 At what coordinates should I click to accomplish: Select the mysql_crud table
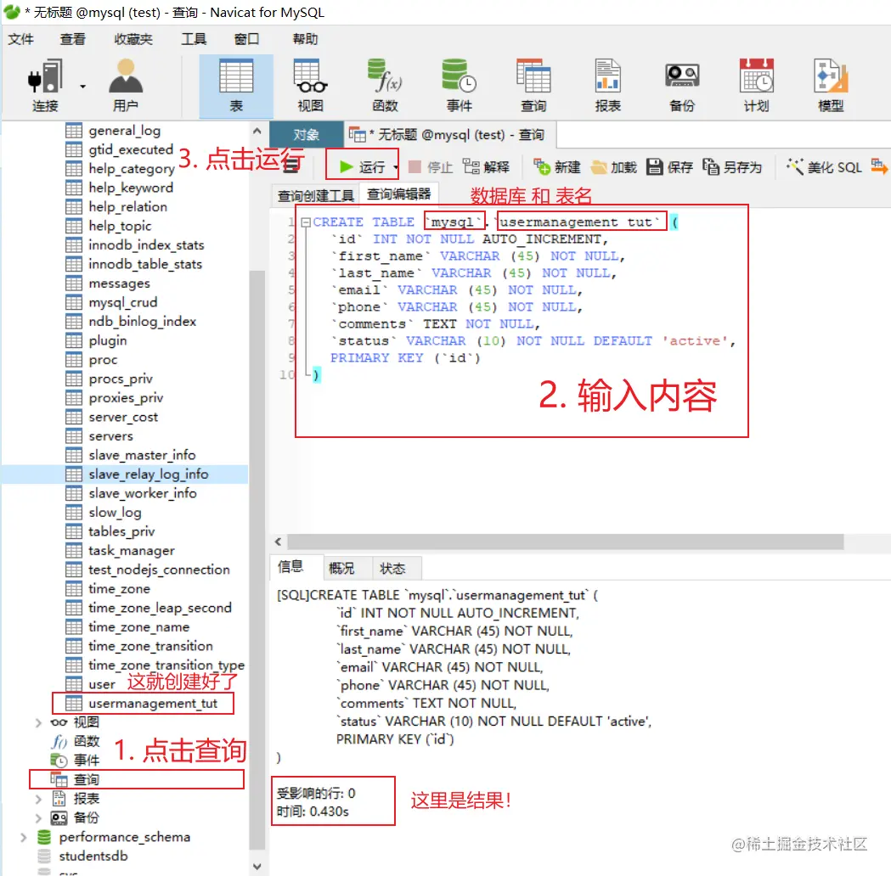(x=111, y=302)
